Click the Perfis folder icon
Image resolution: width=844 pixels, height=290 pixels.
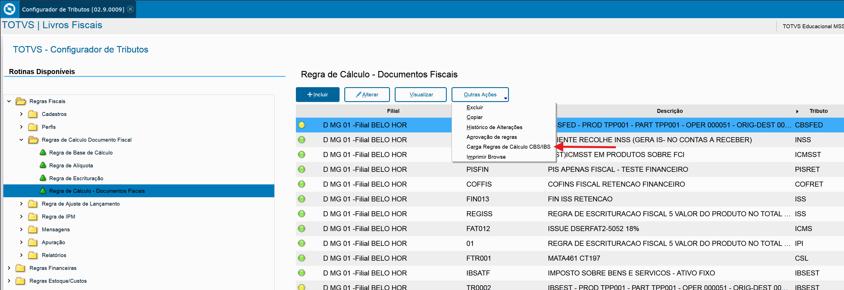tap(33, 127)
